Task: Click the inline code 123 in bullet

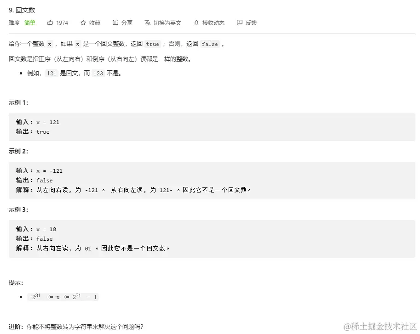Action: tap(98, 73)
